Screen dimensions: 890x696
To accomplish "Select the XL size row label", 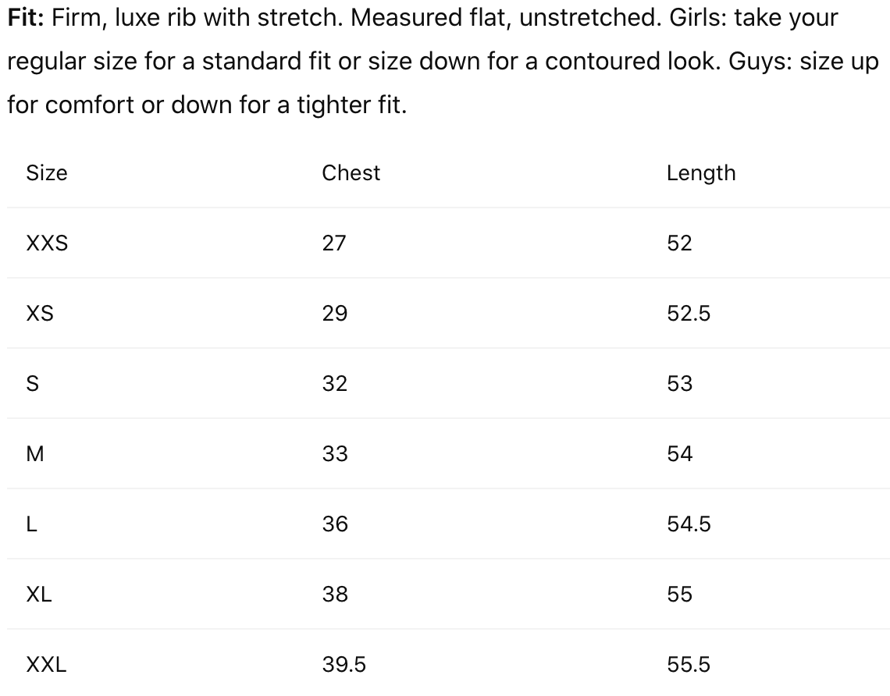I will [x=39, y=595].
